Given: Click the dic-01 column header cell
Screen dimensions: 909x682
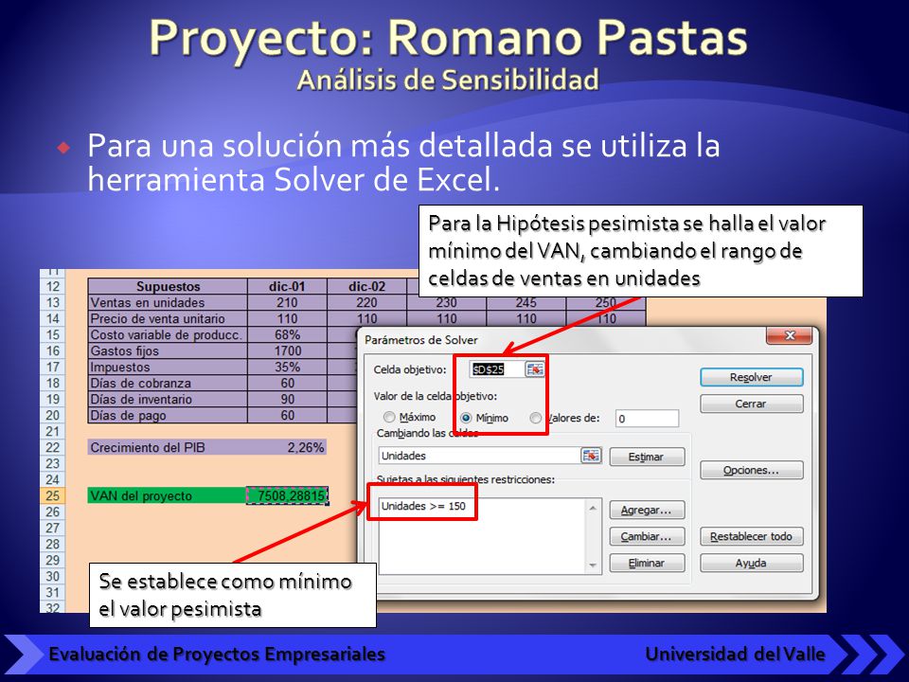Looking at the screenshot, I should point(287,286).
